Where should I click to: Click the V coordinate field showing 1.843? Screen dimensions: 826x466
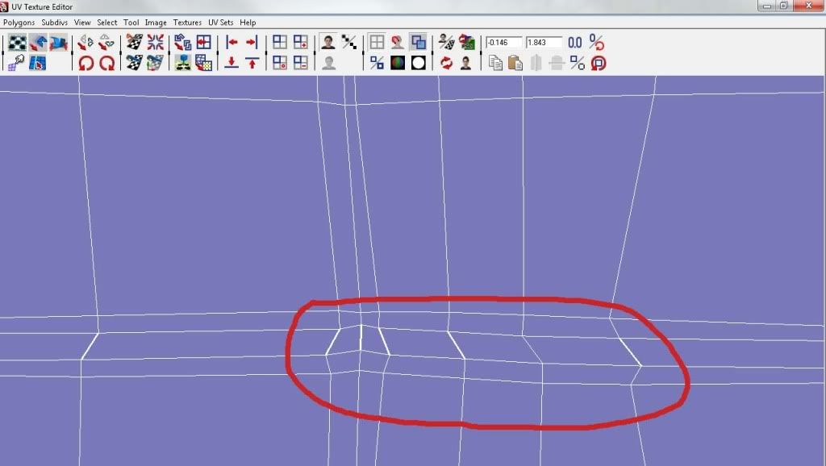[x=544, y=42]
